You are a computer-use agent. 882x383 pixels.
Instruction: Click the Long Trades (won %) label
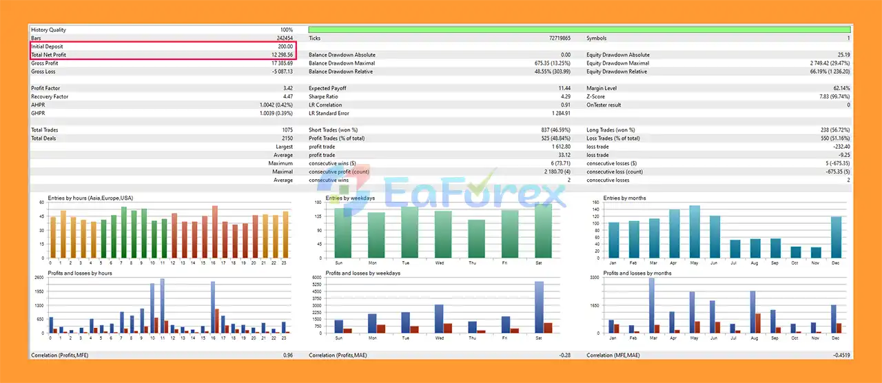pos(611,130)
